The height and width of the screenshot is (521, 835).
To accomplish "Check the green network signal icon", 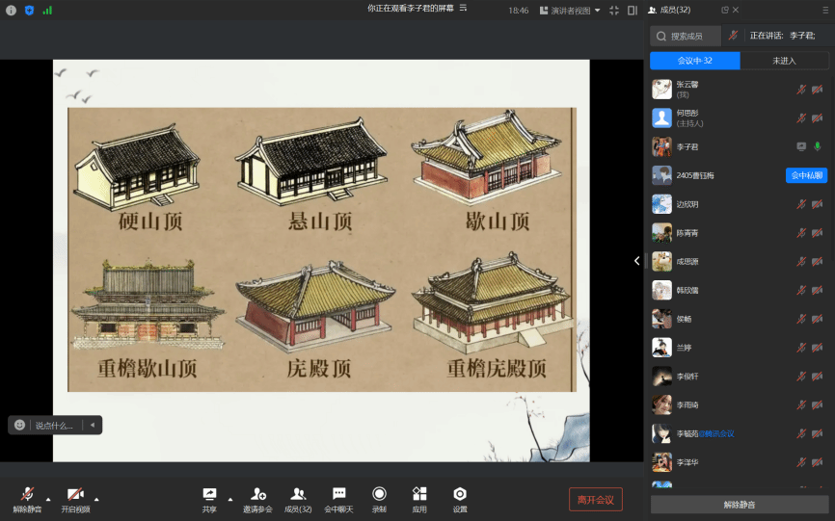I will (47, 10).
